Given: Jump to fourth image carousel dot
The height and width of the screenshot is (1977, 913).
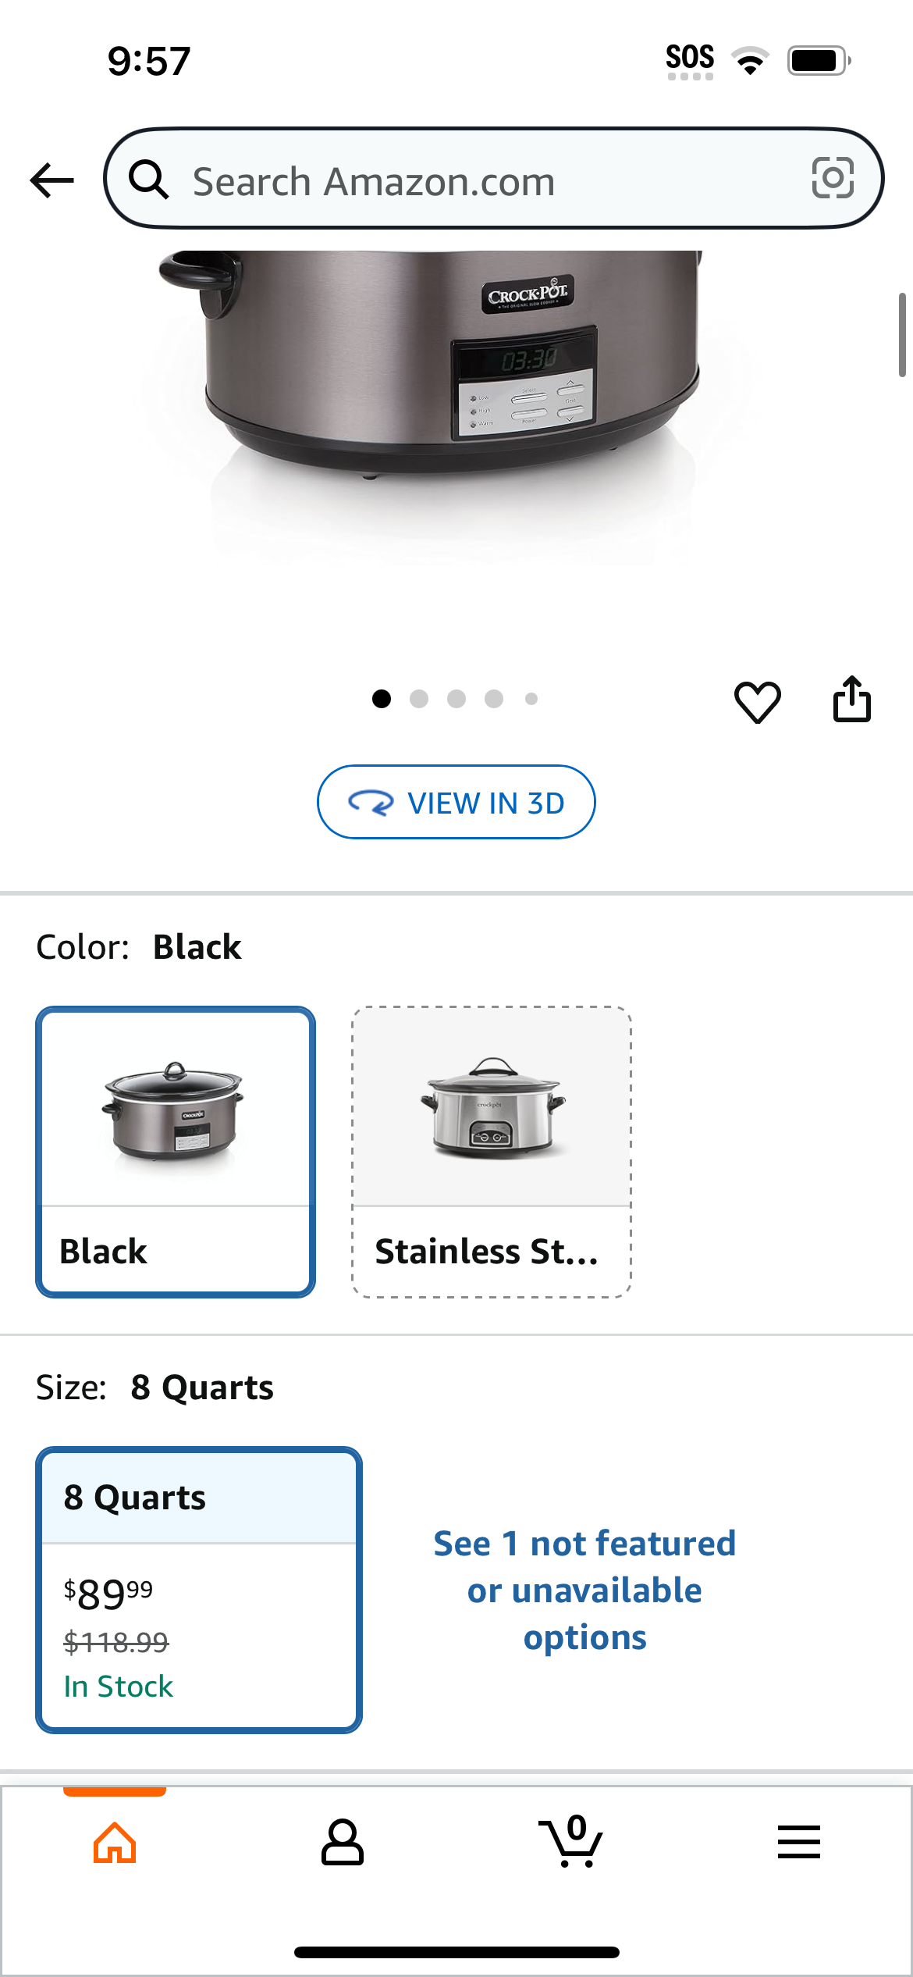Looking at the screenshot, I should pos(494,699).
